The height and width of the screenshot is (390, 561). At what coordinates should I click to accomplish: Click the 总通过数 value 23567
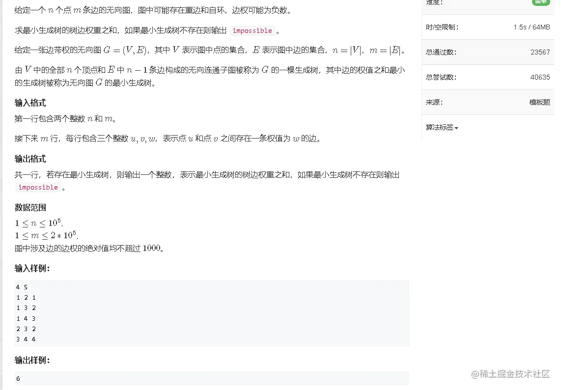[540, 52]
